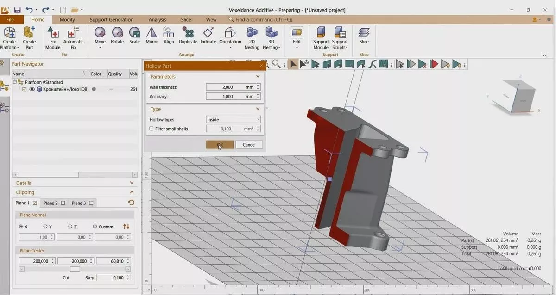Click the Support Module icon

click(x=321, y=33)
